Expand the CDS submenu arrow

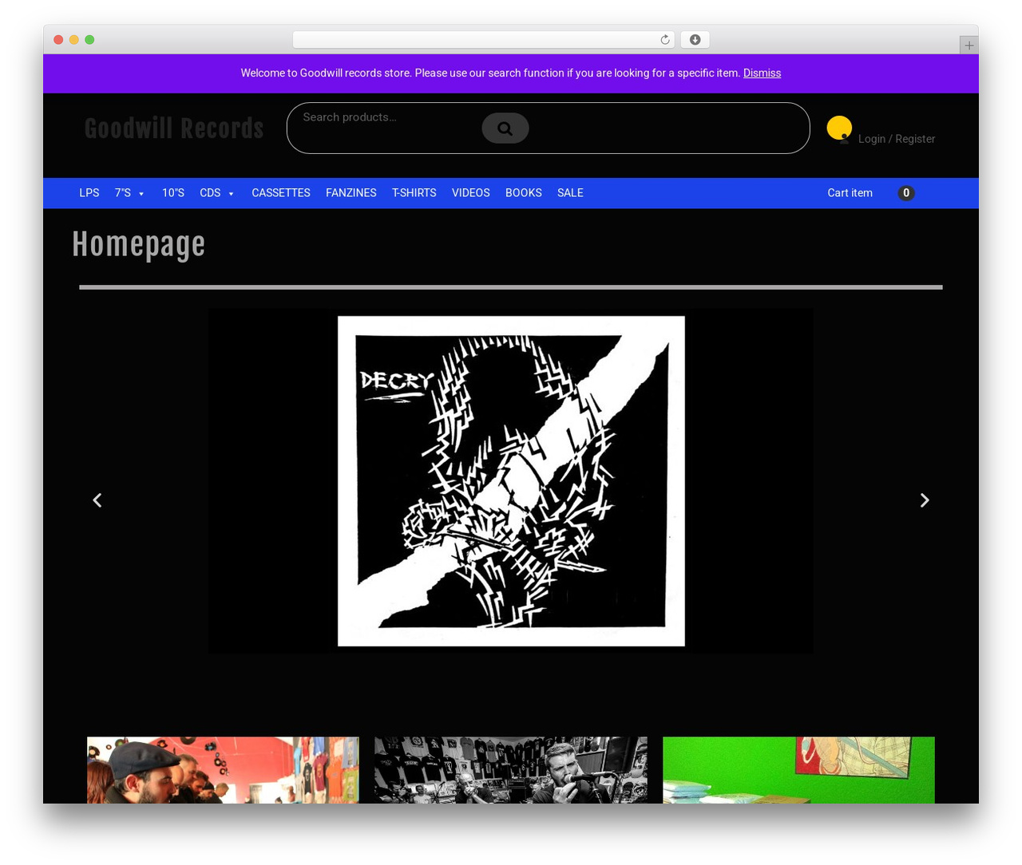coord(231,194)
